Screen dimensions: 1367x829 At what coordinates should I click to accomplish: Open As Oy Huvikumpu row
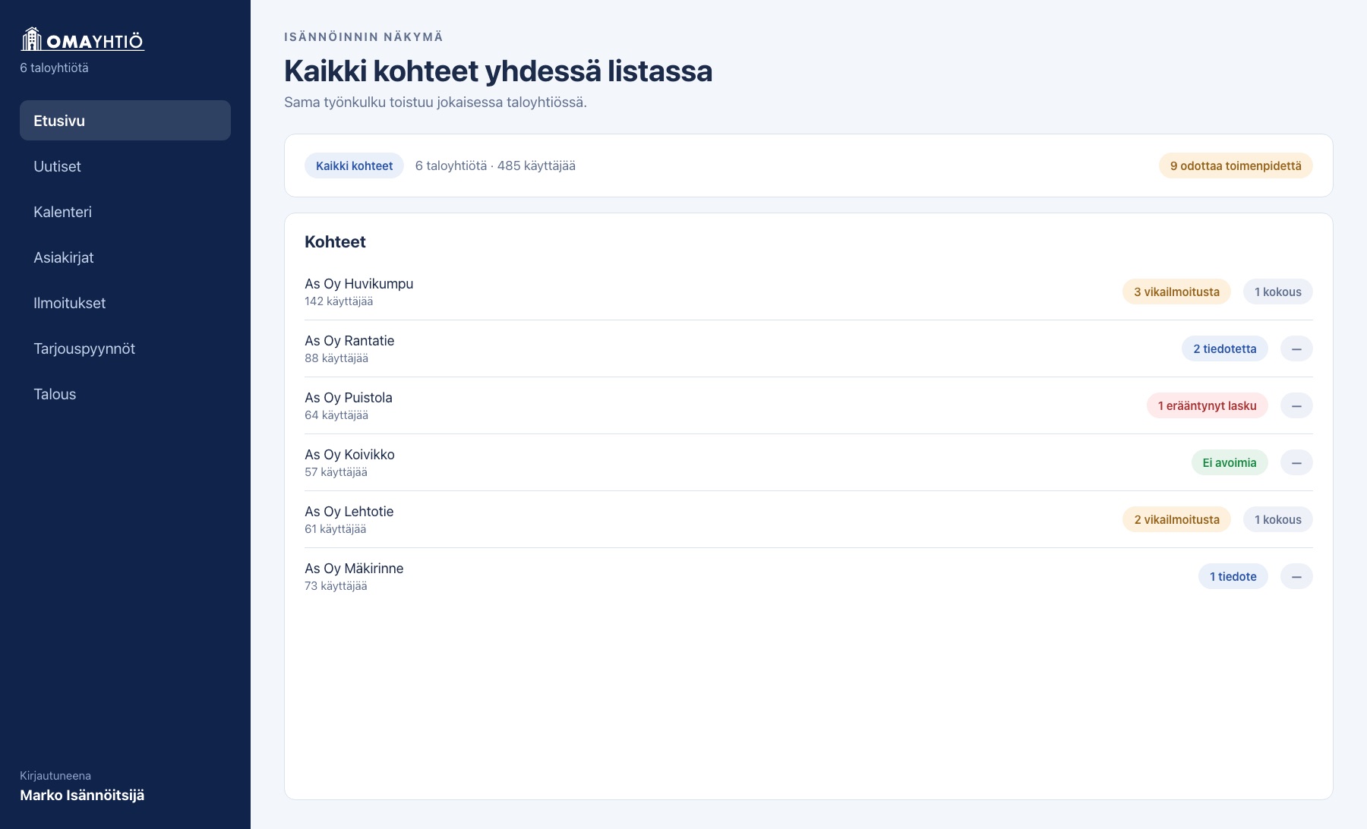coord(808,292)
